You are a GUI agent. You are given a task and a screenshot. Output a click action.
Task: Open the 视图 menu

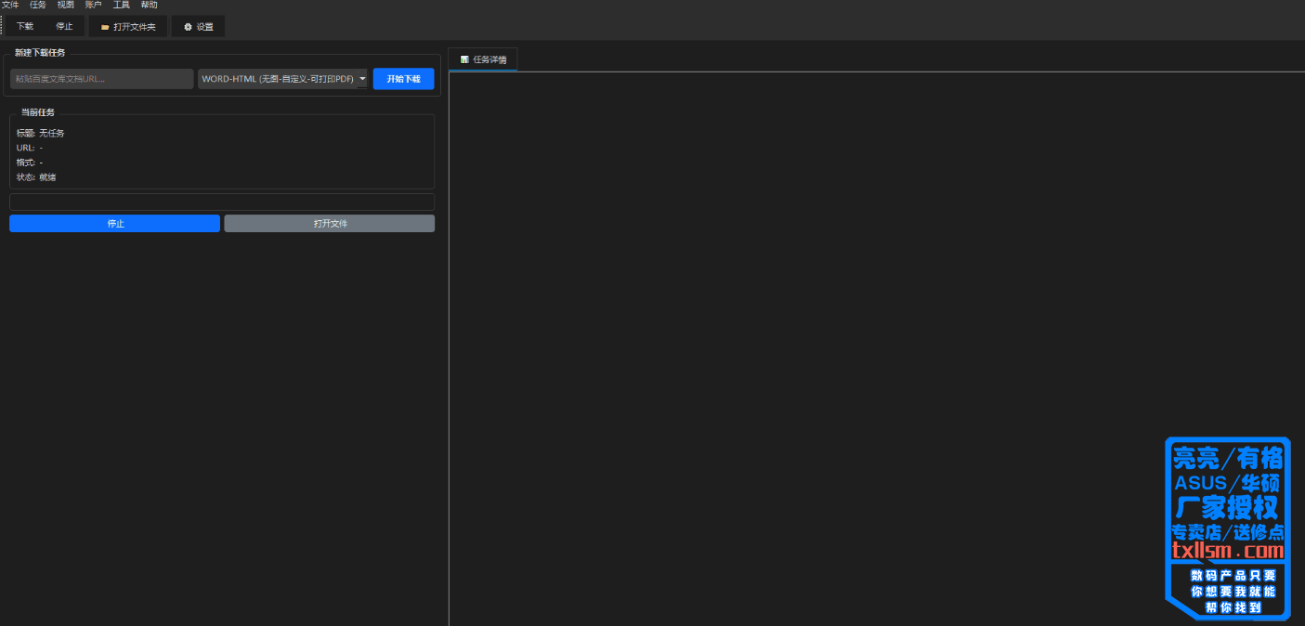(x=65, y=5)
